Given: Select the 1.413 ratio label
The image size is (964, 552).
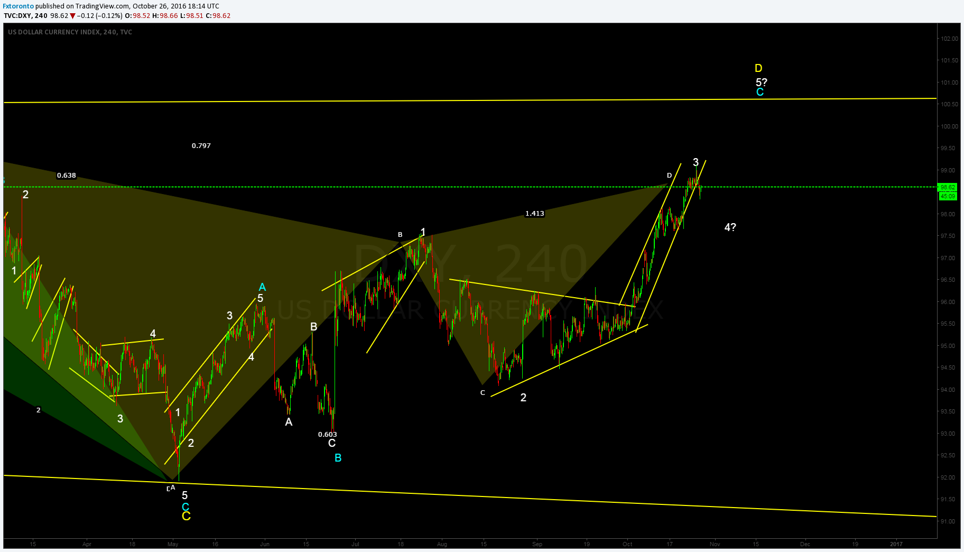Looking at the screenshot, I should pyautogui.click(x=535, y=214).
